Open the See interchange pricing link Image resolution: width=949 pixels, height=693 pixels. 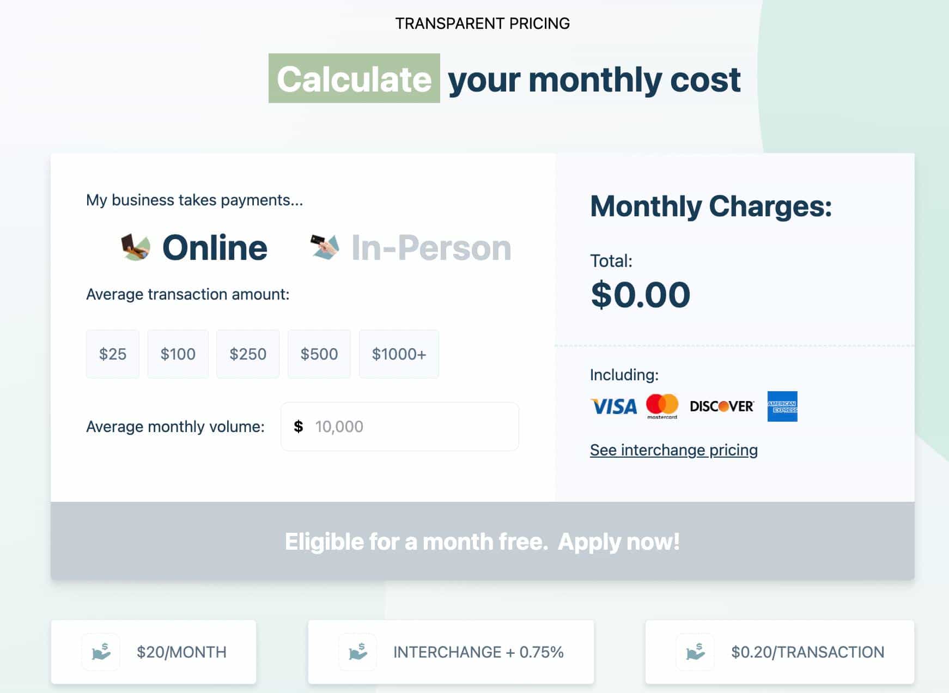click(673, 450)
